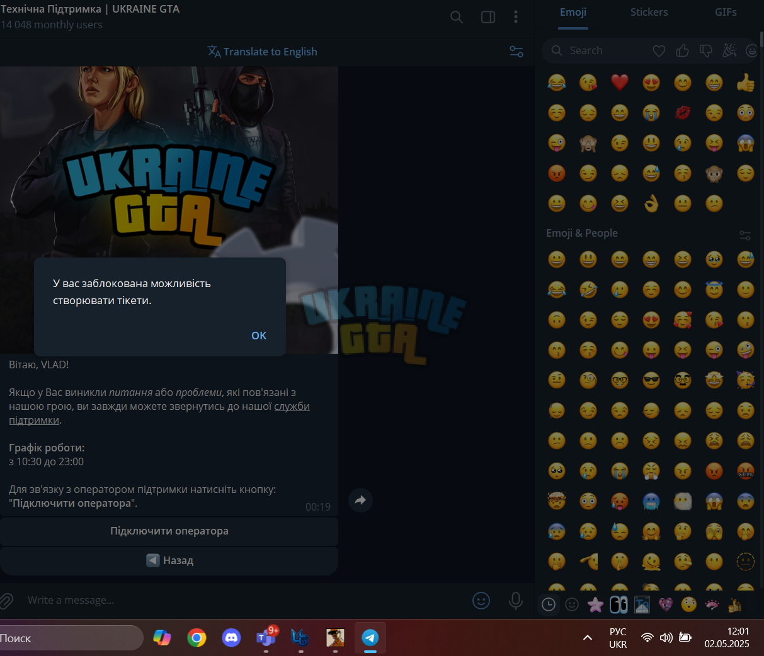Insert the red heart emoji

(x=620, y=82)
